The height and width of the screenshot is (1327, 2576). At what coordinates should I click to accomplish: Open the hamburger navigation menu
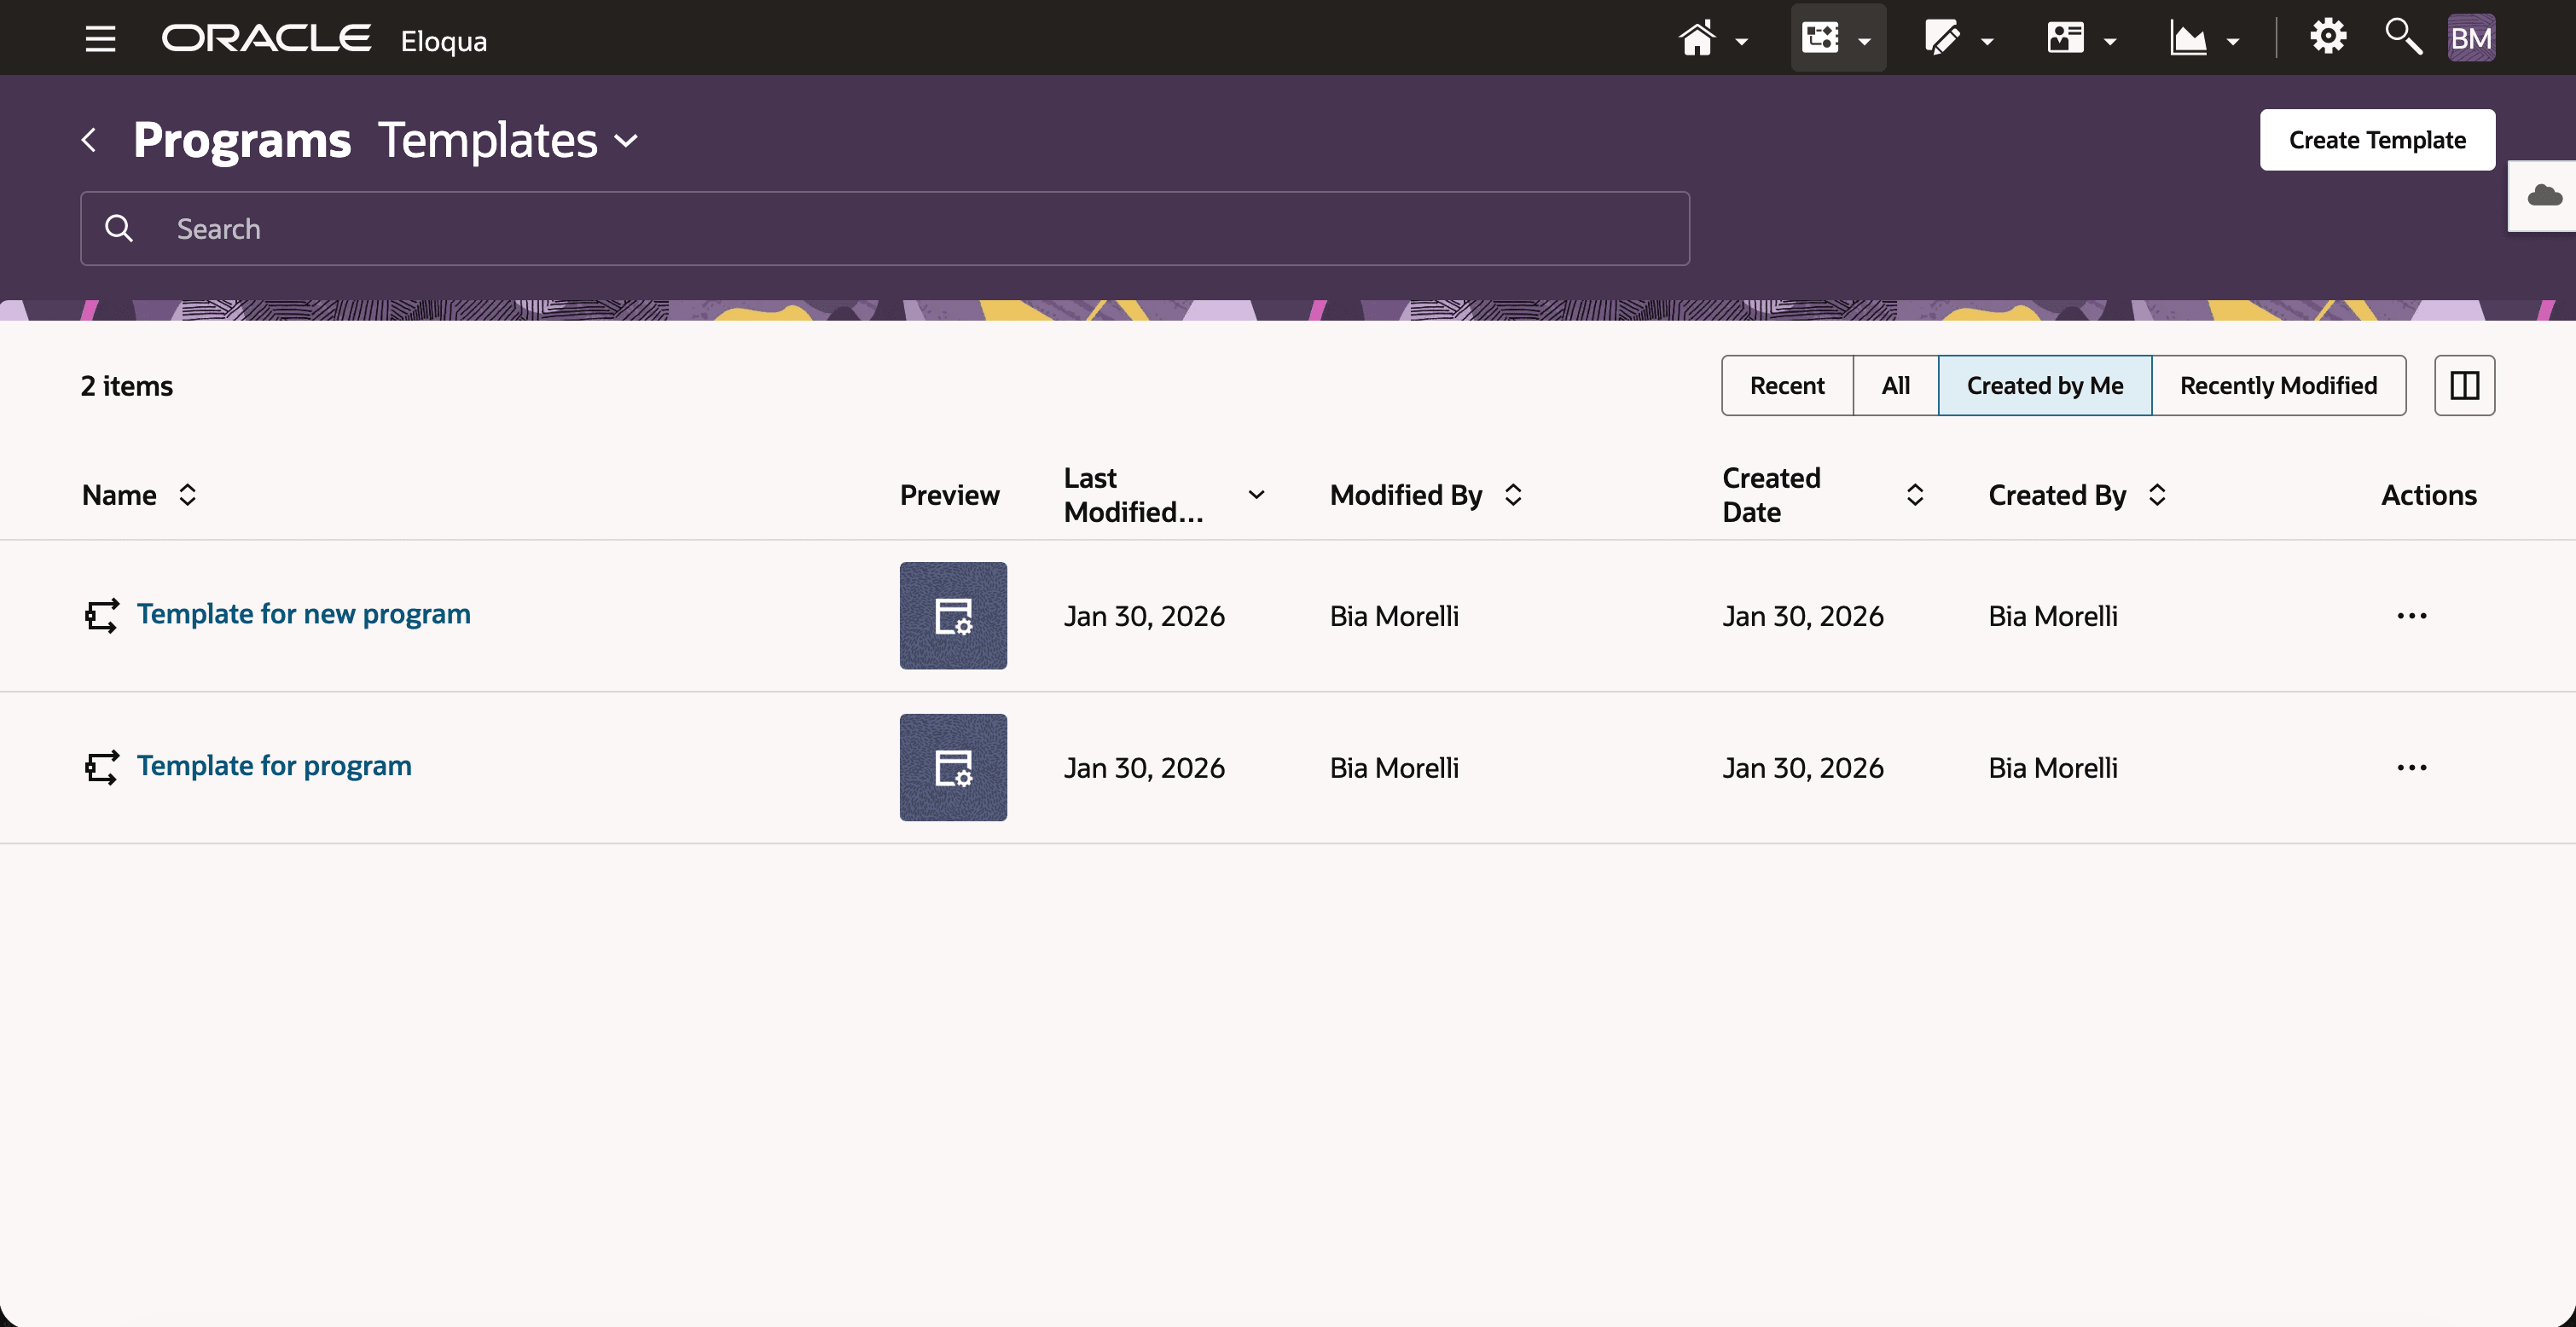click(x=100, y=39)
